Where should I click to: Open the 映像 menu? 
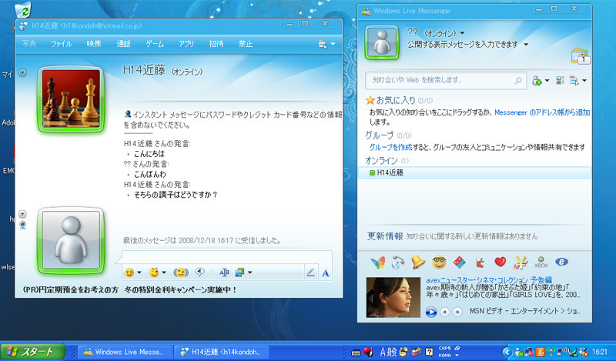click(94, 44)
